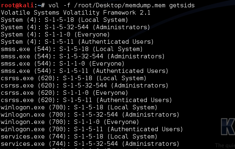Click csrss.exe (620) Everyone line
The image size is (235, 149).
(65, 93)
